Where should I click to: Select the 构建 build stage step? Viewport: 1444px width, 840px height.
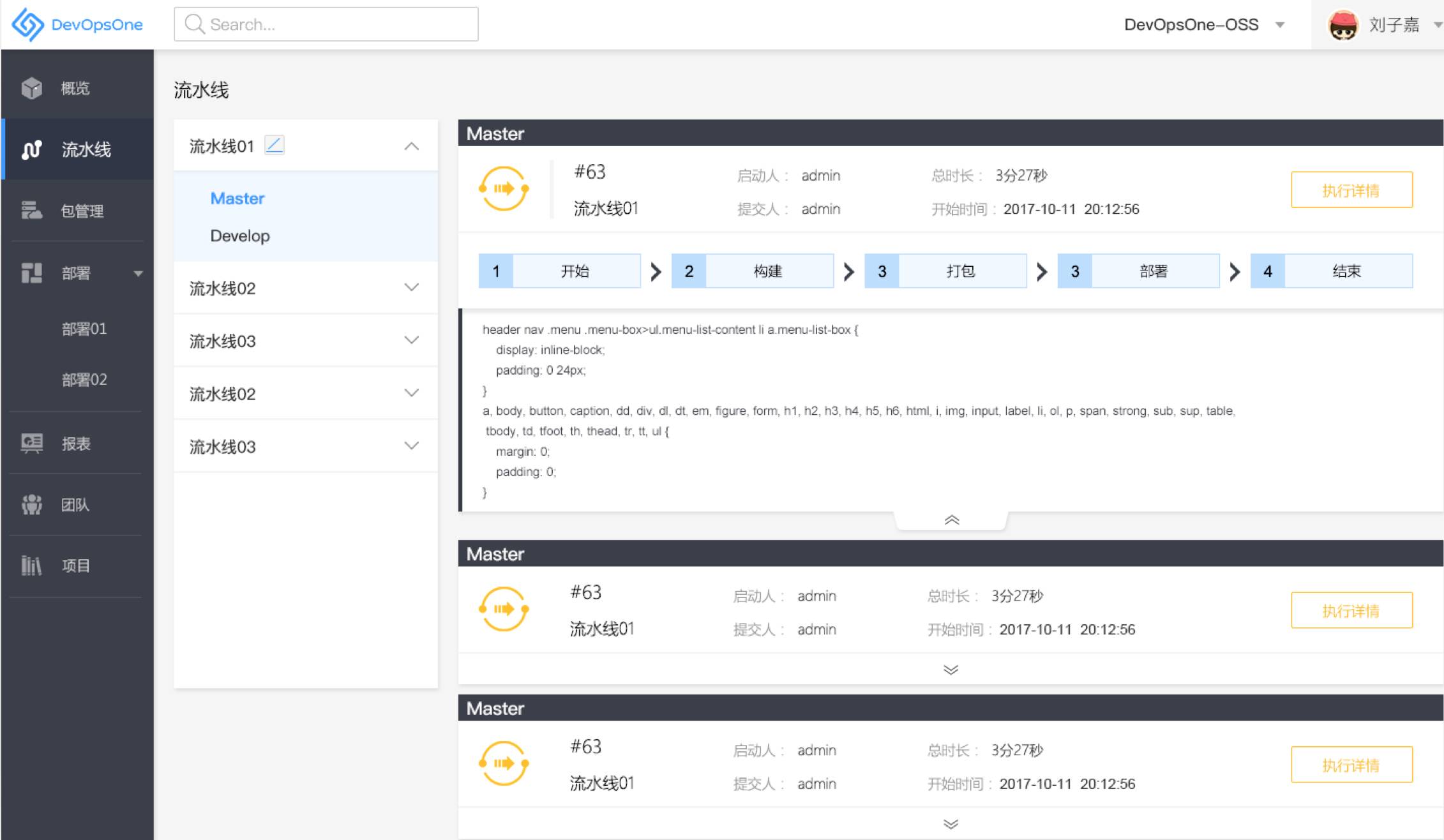click(x=753, y=271)
